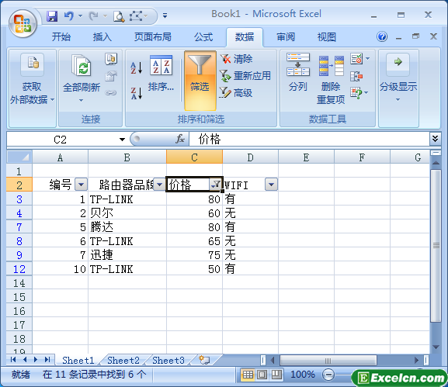Switch to the 审阅 tab

click(286, 36)
